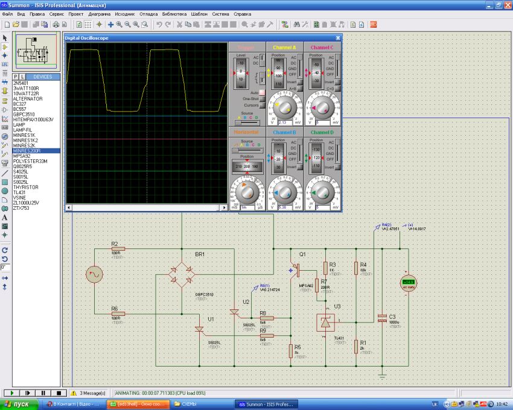Click the Zoom In magnifier icon
This screenshot has height=410, width=513.
click(119, 25)
